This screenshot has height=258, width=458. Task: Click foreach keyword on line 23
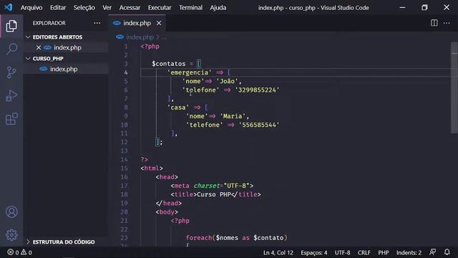tap(199, 238)
